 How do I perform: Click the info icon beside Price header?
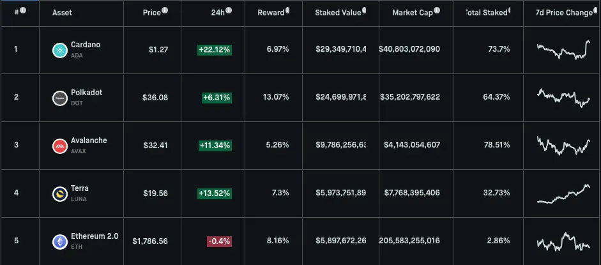pyautogui.click(x=165, y=11)
